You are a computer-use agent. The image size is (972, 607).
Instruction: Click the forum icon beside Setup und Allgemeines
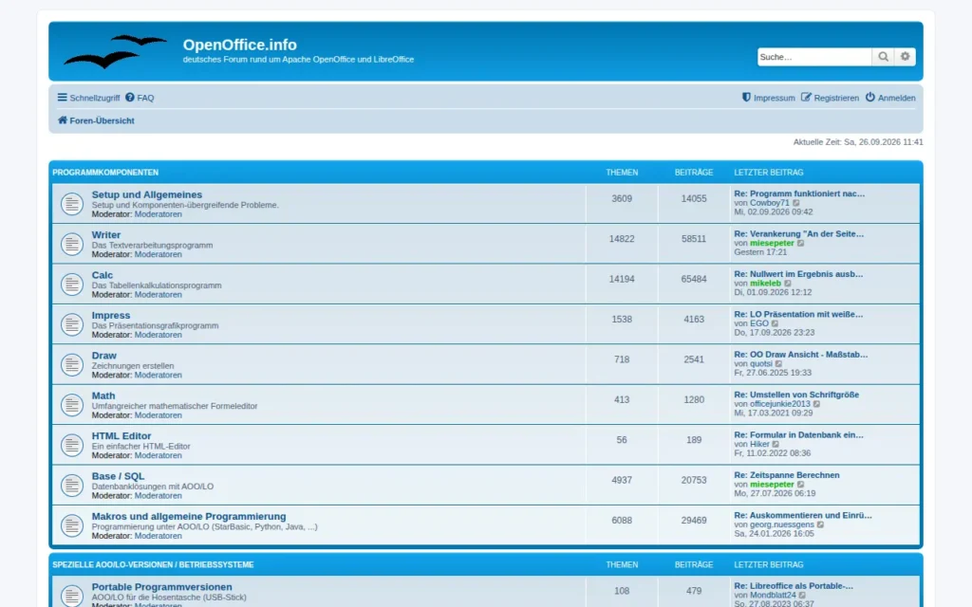[72, 204]
